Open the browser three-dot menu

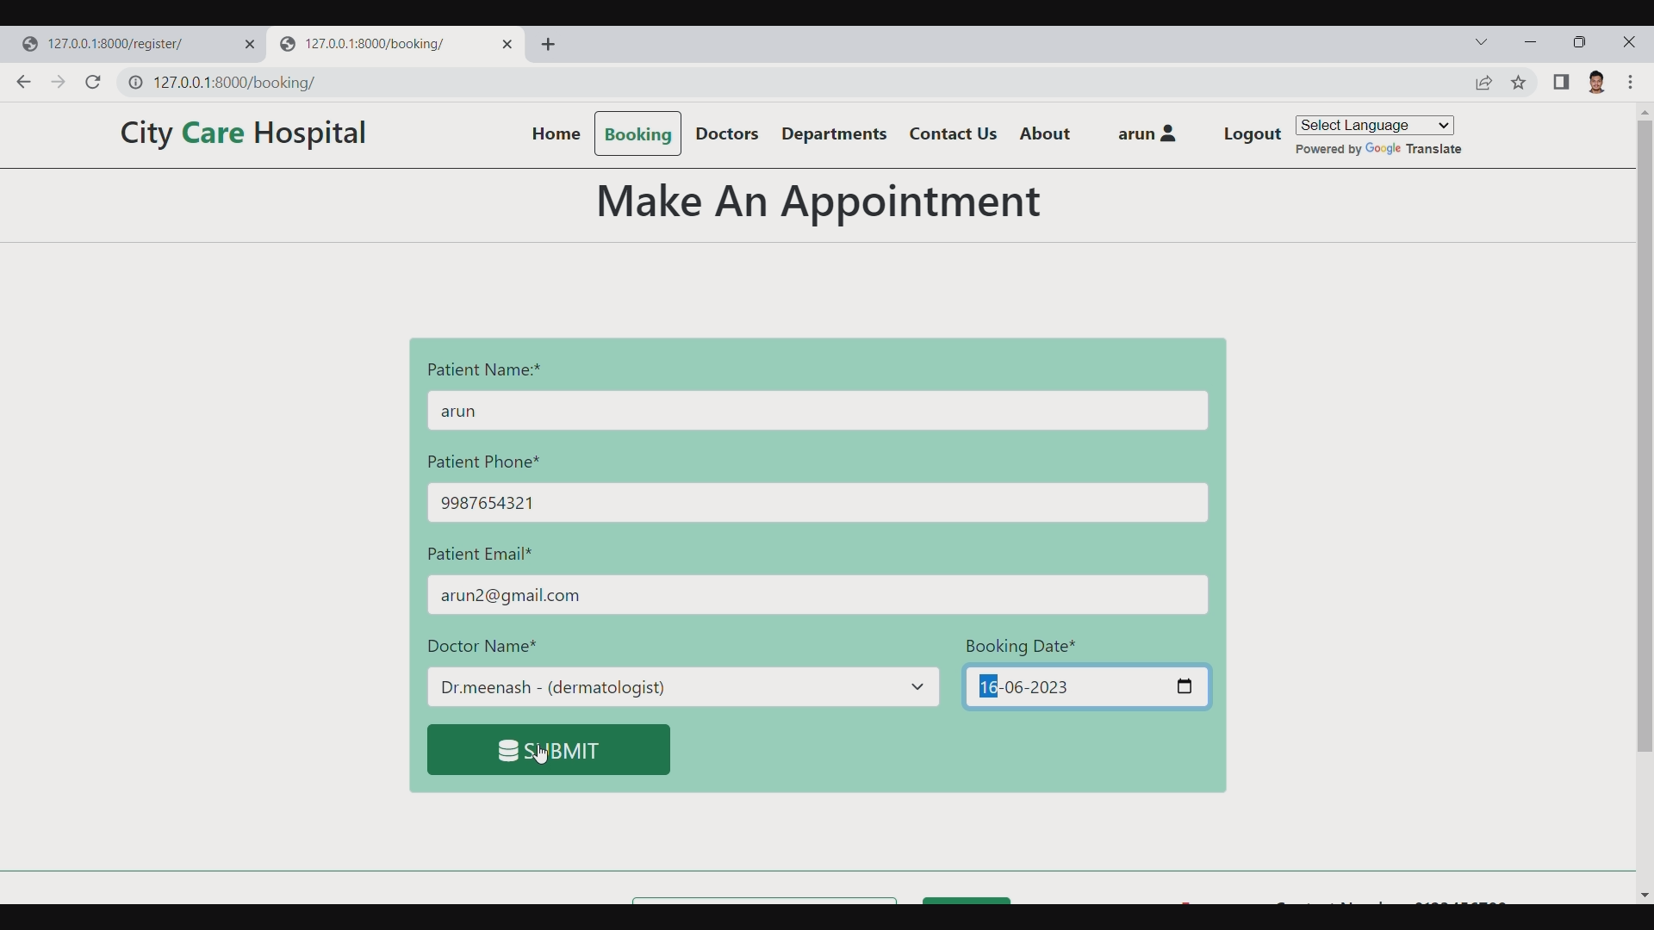point(1632,83)
